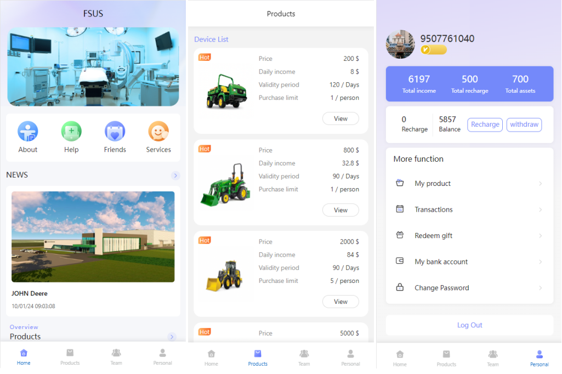Expand Products overview arrow on home
562x374 pixels.
[x=172, y=337]
